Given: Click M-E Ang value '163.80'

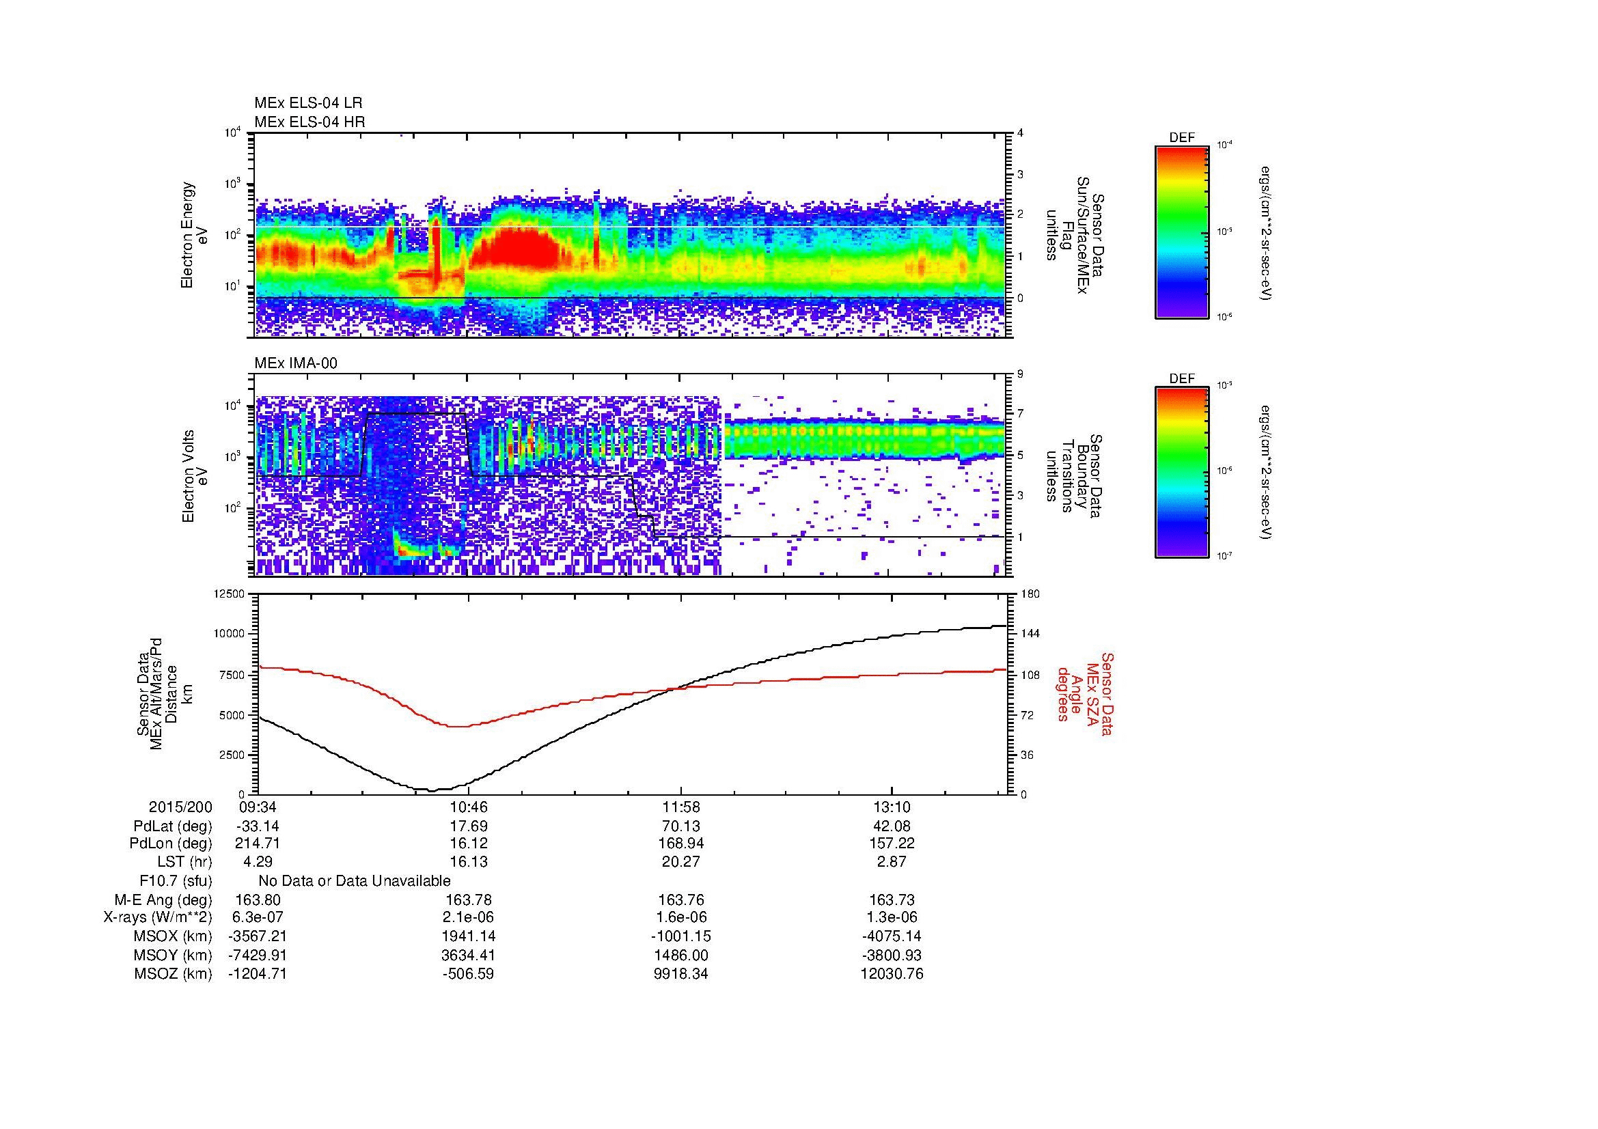Looking at the screenshot, I should (x=258, y=900).
